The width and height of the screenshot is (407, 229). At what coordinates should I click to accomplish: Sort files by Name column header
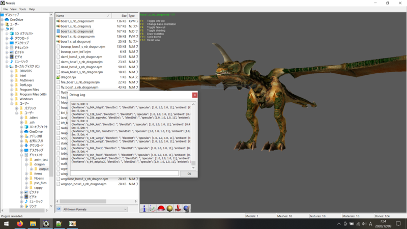[x=83, y=16]
